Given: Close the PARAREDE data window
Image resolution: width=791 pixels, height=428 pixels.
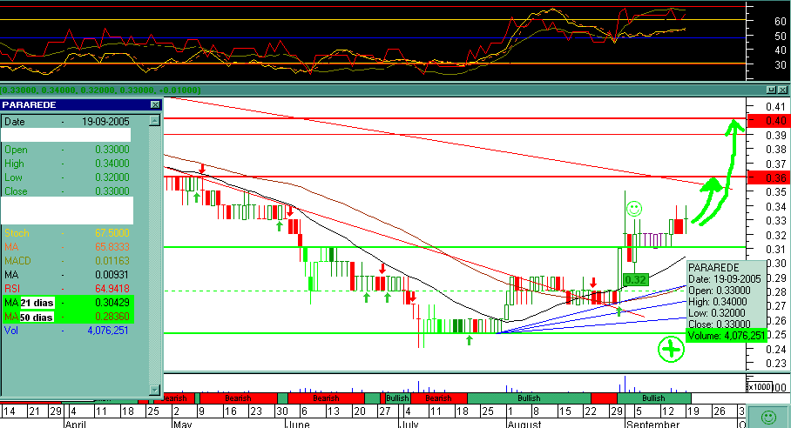Looking at the screenshot, I should tap(155, 104).
